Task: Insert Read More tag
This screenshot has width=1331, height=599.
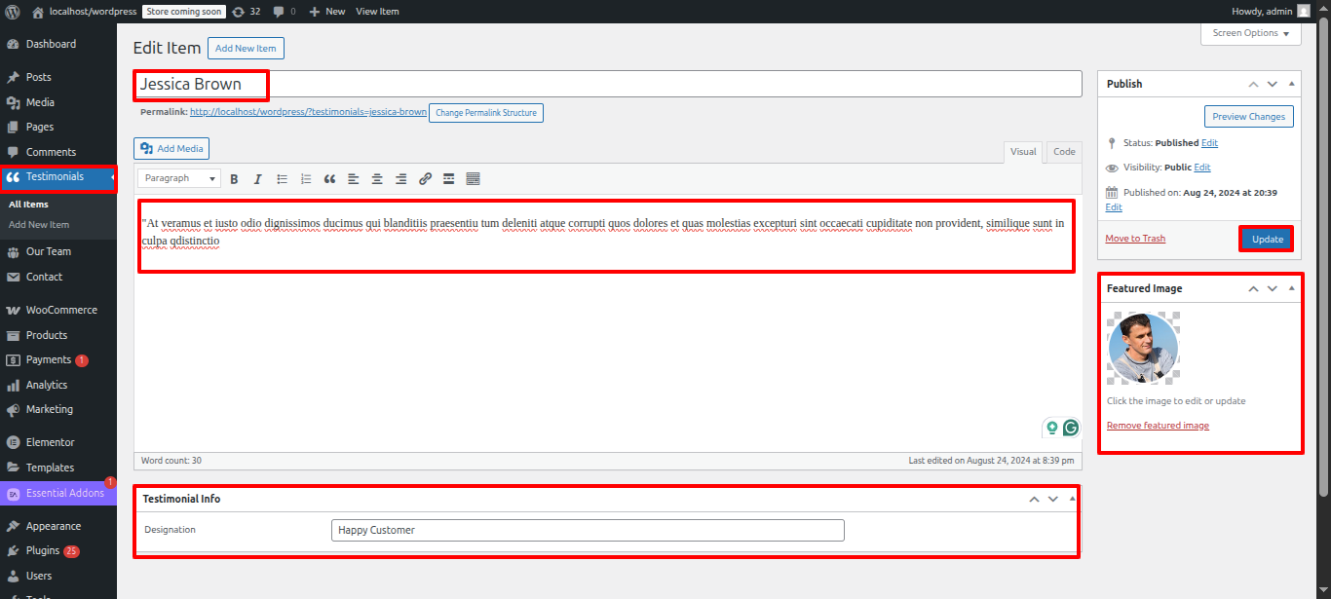Action: click(448, 179)
